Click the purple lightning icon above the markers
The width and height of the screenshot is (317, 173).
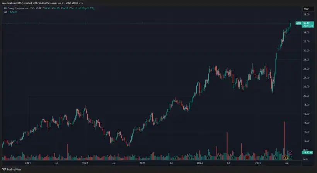[290, 153]
